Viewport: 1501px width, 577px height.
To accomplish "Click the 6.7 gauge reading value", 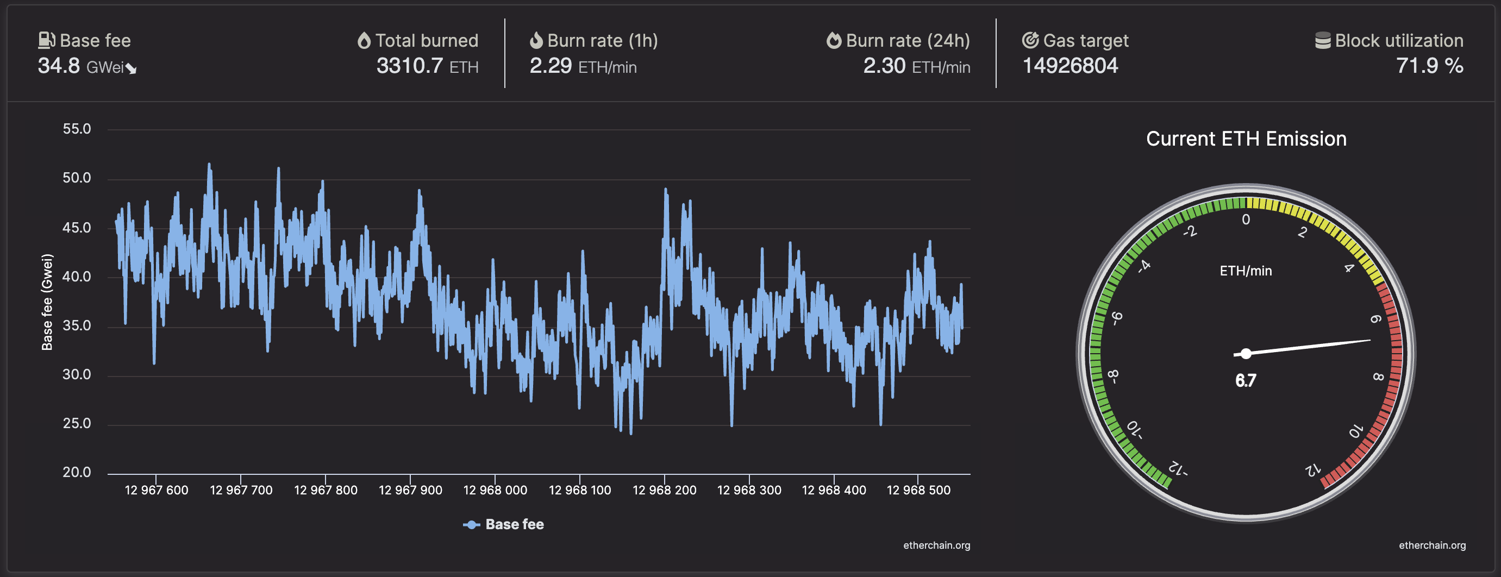I will click(1246, 380).
